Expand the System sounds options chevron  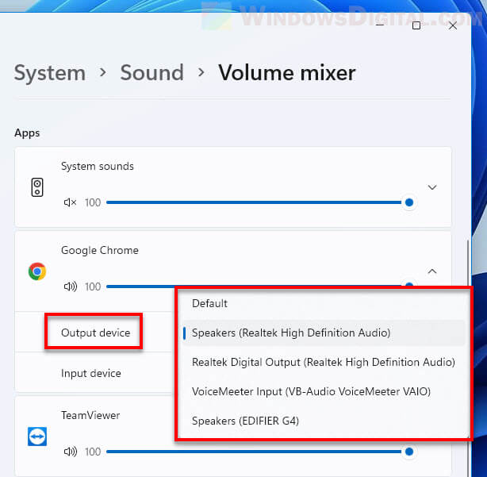pos(432,187)
